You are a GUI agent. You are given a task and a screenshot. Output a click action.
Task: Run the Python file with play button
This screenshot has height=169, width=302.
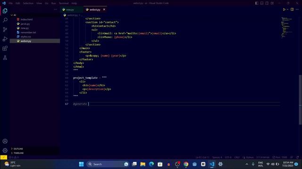pos(284,9)
